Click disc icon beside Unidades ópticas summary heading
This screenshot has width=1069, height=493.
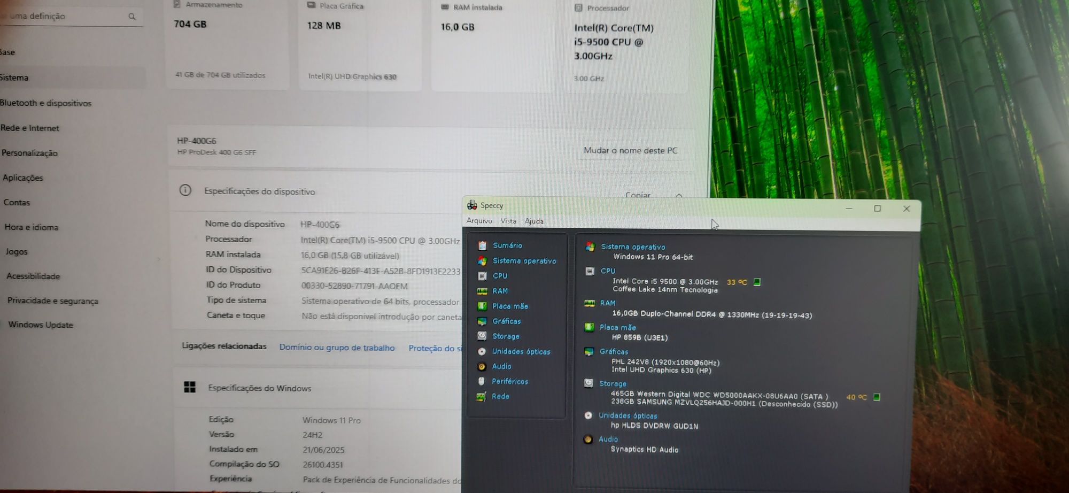point(588,415)
